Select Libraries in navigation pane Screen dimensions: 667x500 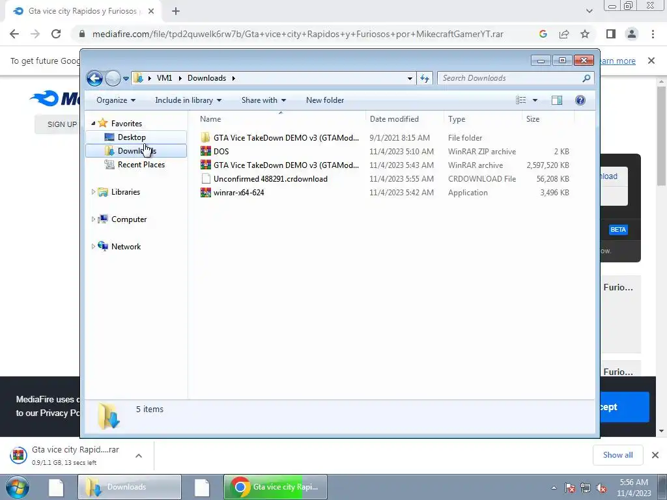[126, 192]
